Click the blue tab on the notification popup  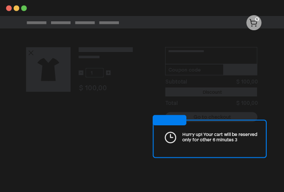169,120
